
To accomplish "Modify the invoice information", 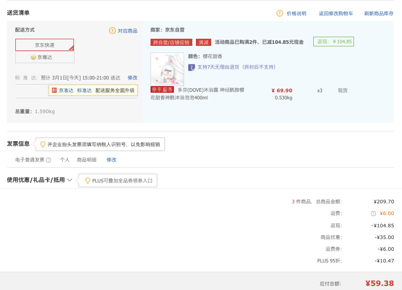I will point(112,160).
